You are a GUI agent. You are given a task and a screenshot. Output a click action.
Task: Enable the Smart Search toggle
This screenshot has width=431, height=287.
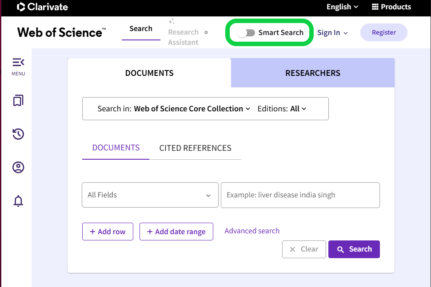click(x=248, y=32)
